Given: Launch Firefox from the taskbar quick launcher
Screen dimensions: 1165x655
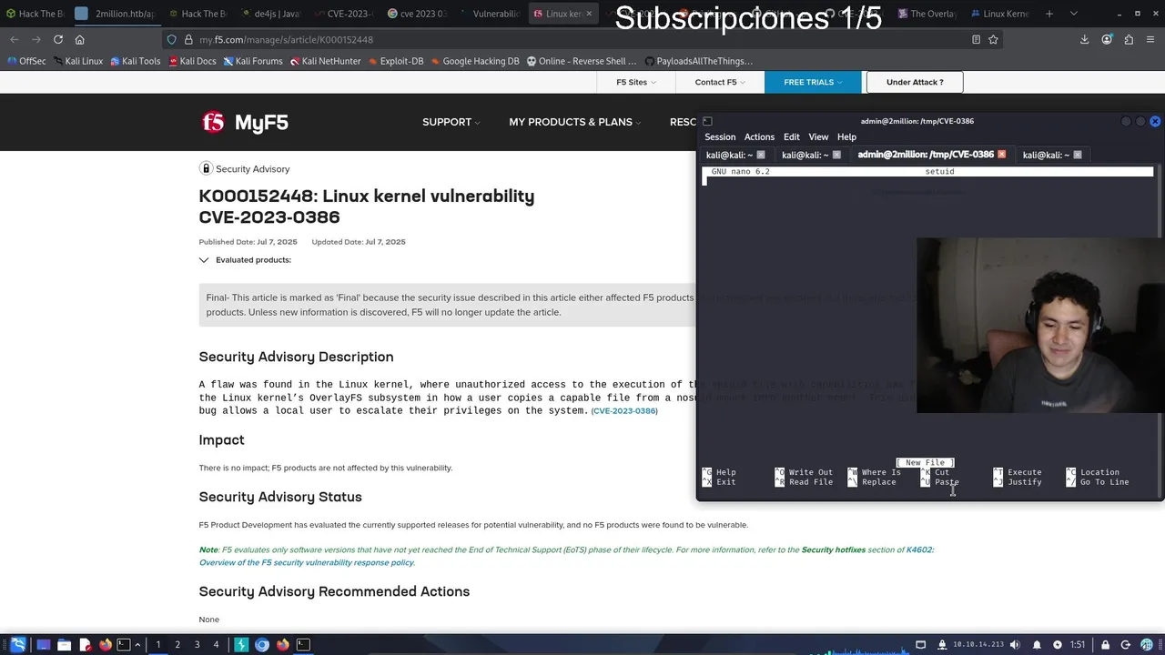Looking at the screenshot, I should [x=105, y=644].
